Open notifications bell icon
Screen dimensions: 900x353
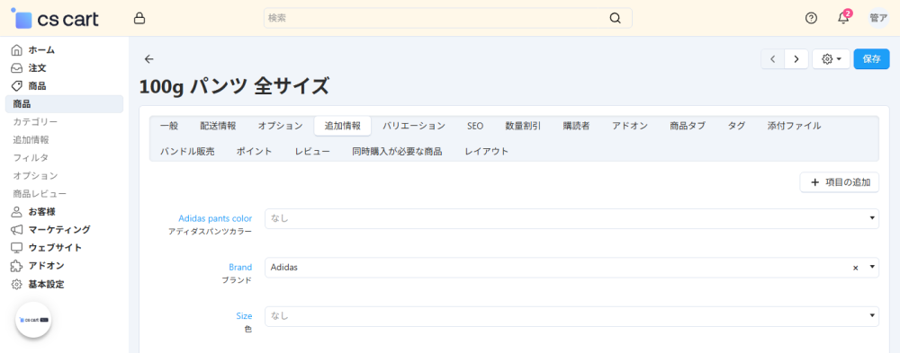tap(843, 18)
